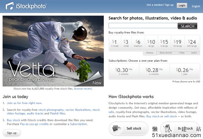The image size is (203, 139).
Task: Click the Vetta astronaut banner image
Action: 53,51
